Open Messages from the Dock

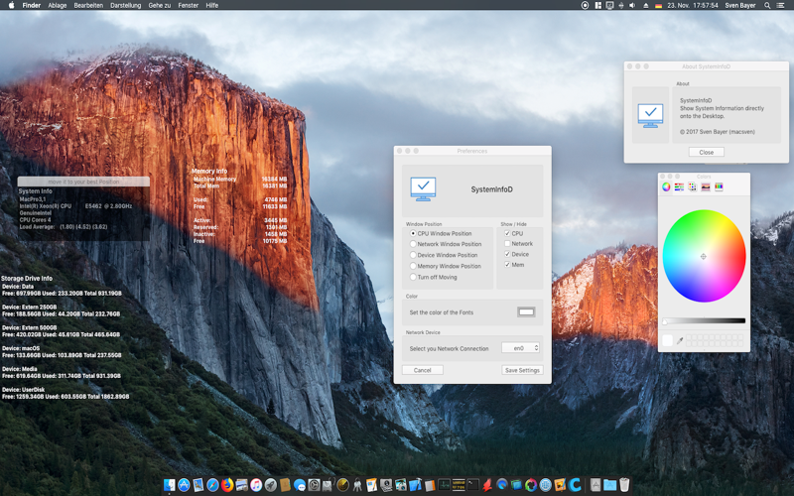[x=300, y=485]
